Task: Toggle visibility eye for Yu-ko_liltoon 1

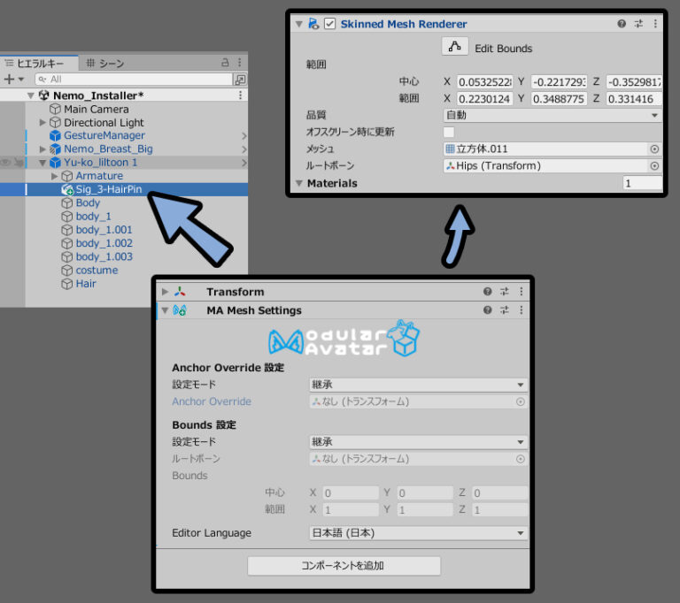Action: coord(6,163)
